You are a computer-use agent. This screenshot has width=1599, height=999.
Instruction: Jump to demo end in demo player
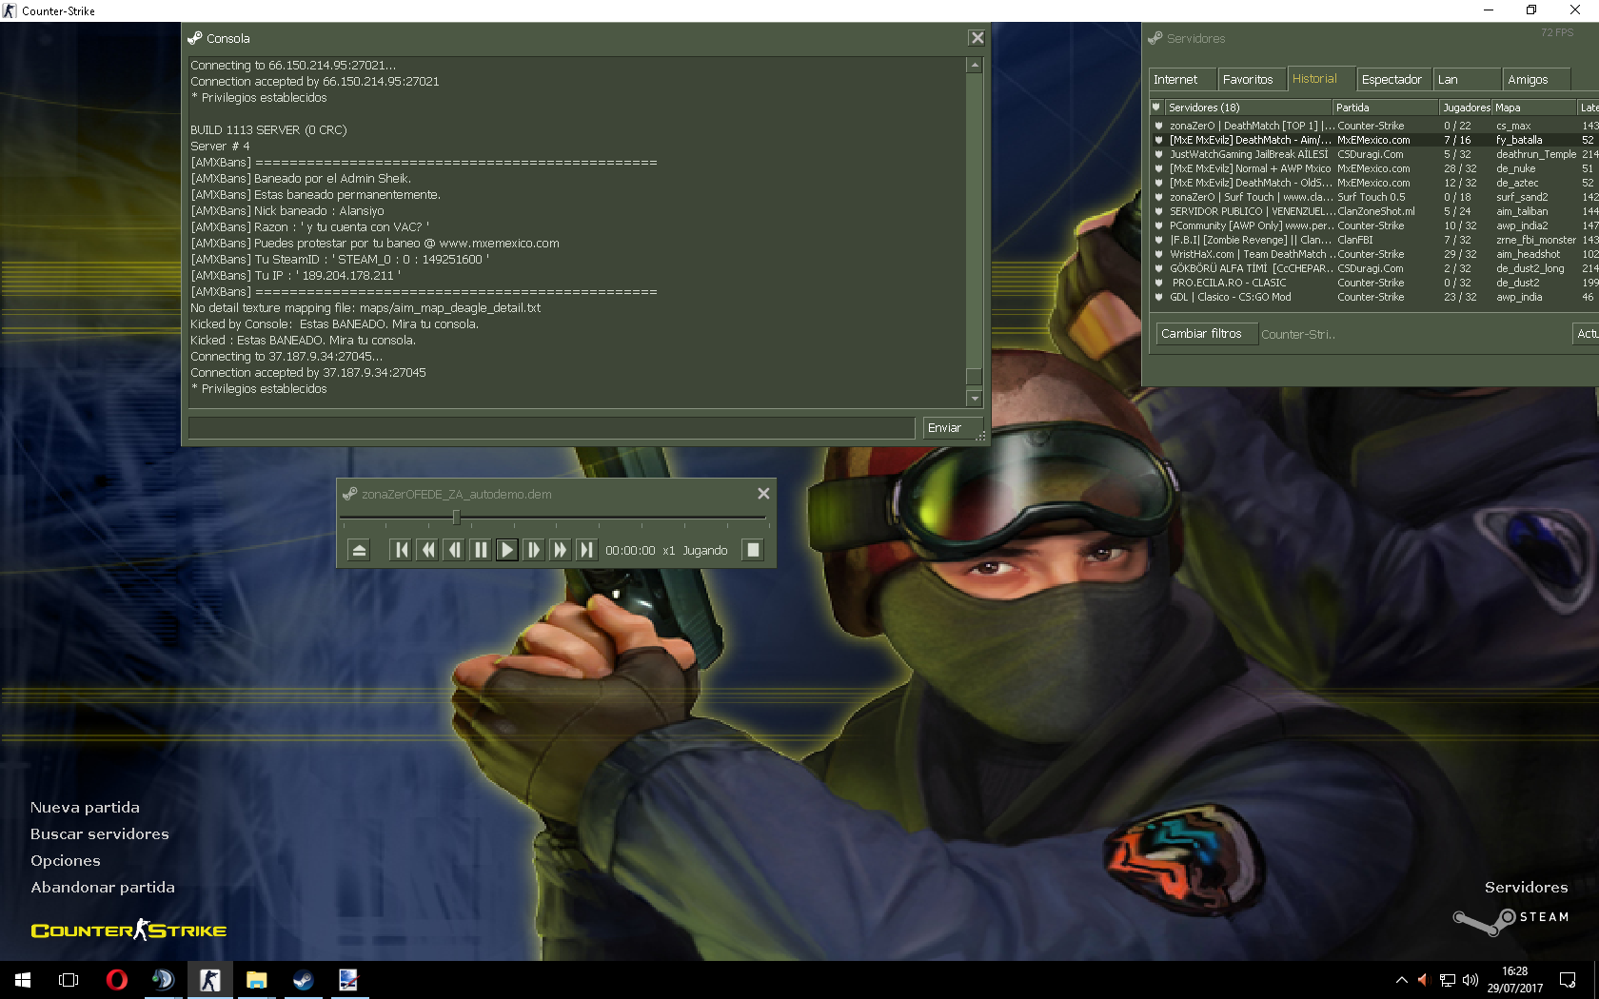coord(587,550)
